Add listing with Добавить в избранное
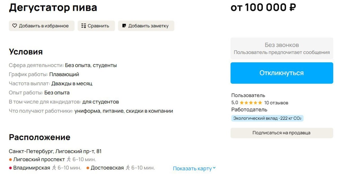339x177 pixels. click(x=42, y=26)
